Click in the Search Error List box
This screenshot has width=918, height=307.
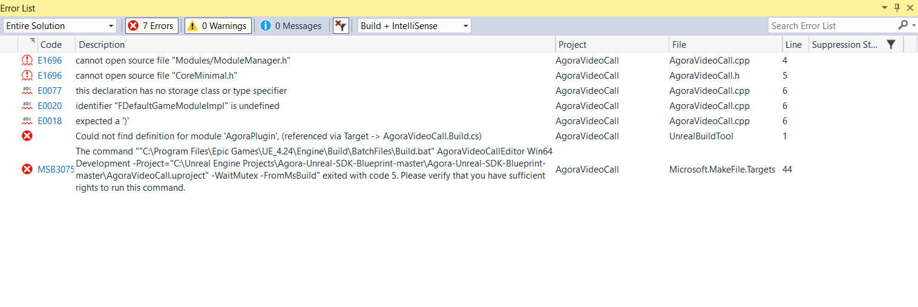[832, 25]
